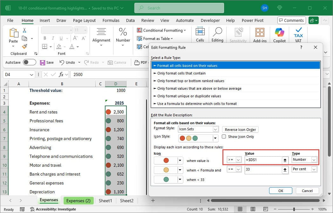Open the Conditional Formatting menu

161,30
